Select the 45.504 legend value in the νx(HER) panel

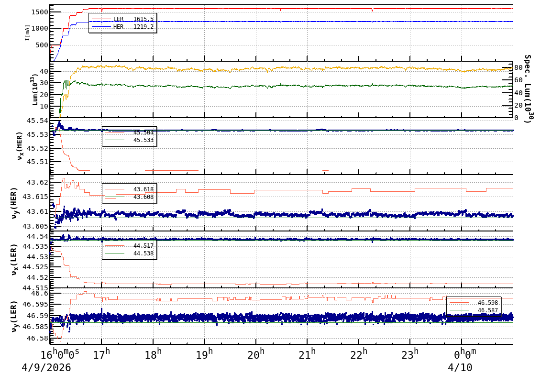[x=144, y=132]
